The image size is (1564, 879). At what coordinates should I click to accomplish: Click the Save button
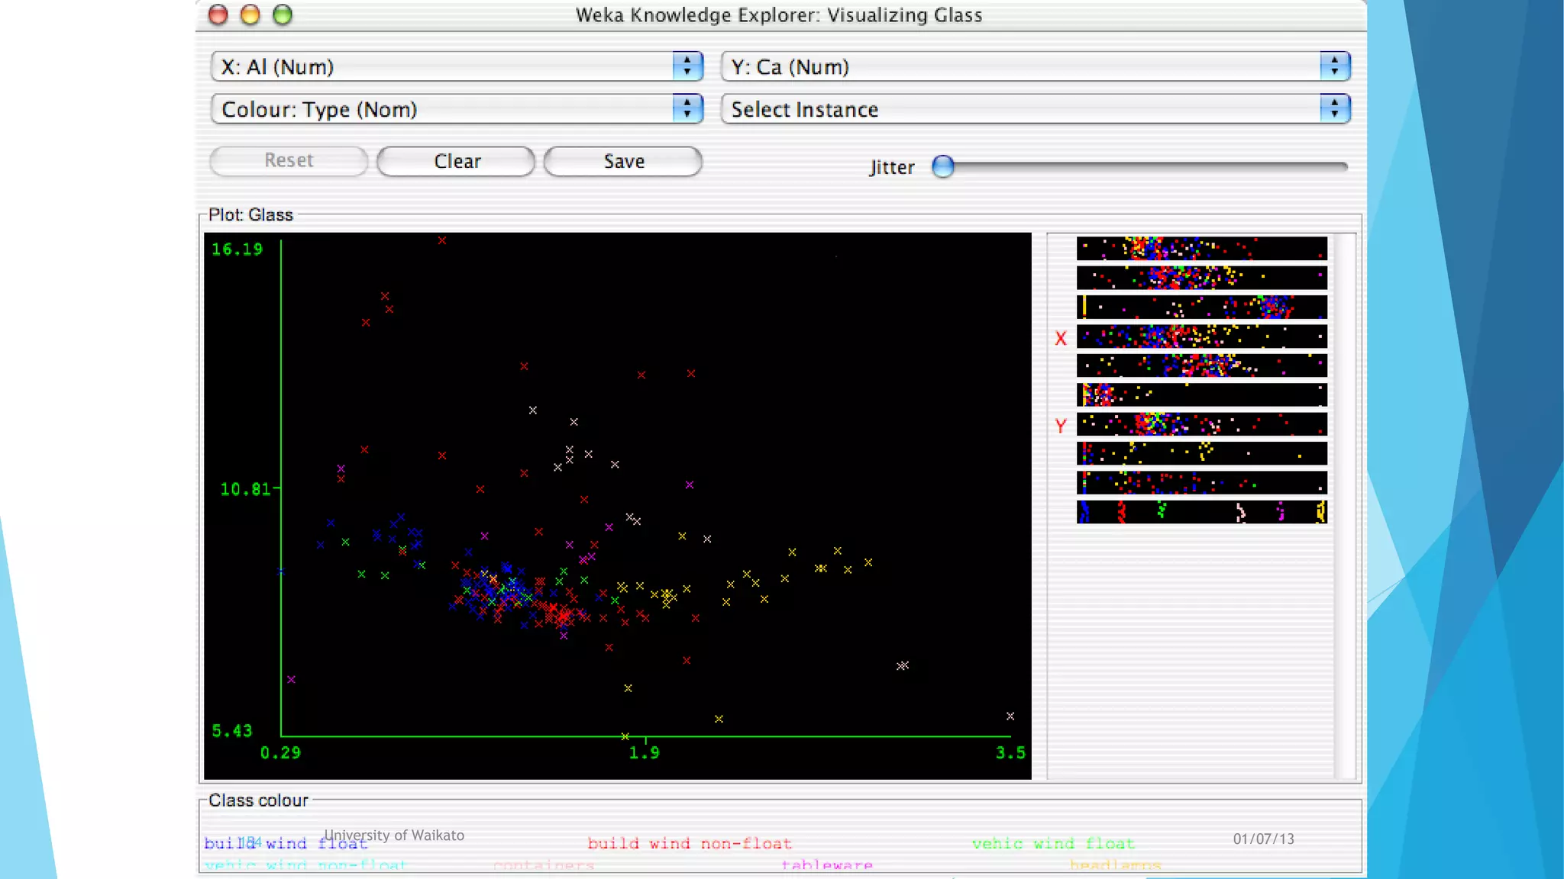tap(623, 161)
